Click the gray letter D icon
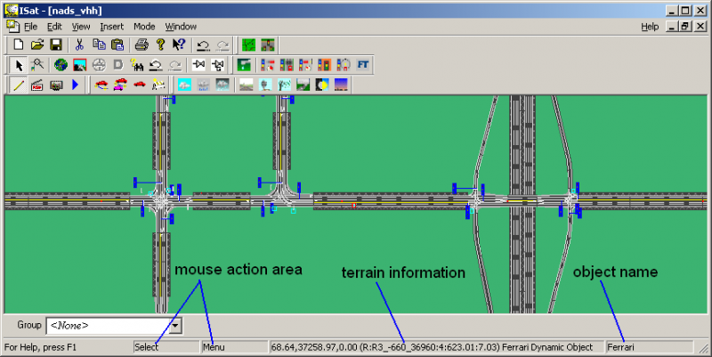Screen dimensions: 712x357 [118, 65]
